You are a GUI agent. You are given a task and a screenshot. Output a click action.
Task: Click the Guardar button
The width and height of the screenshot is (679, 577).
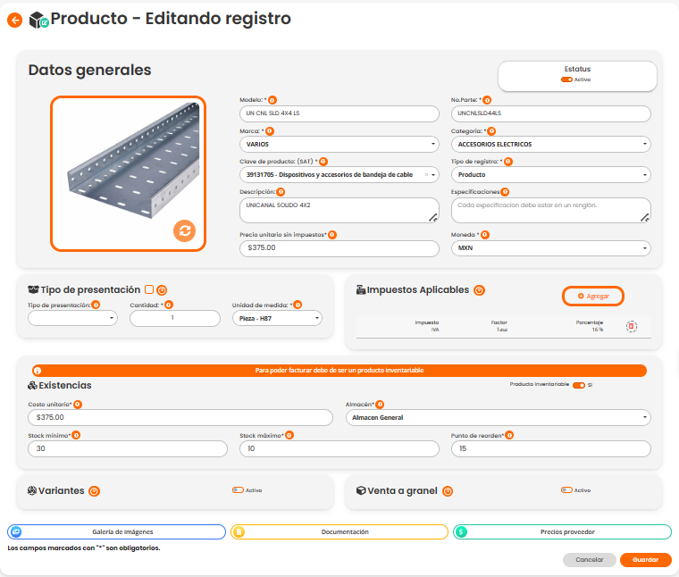coord(645,560)
